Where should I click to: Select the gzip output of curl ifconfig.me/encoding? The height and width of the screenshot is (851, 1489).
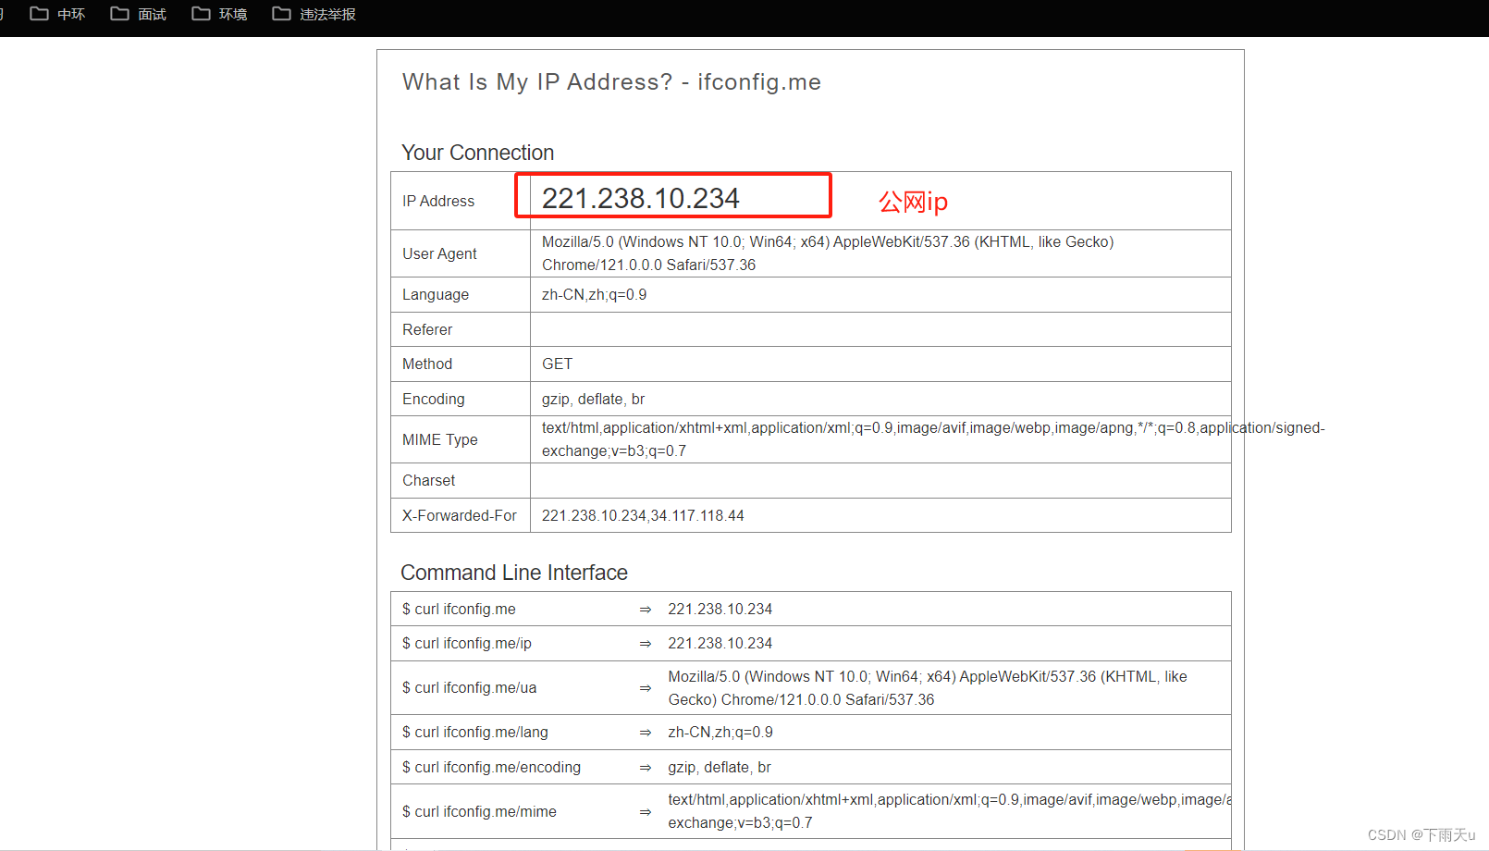(x=720, y=767)
